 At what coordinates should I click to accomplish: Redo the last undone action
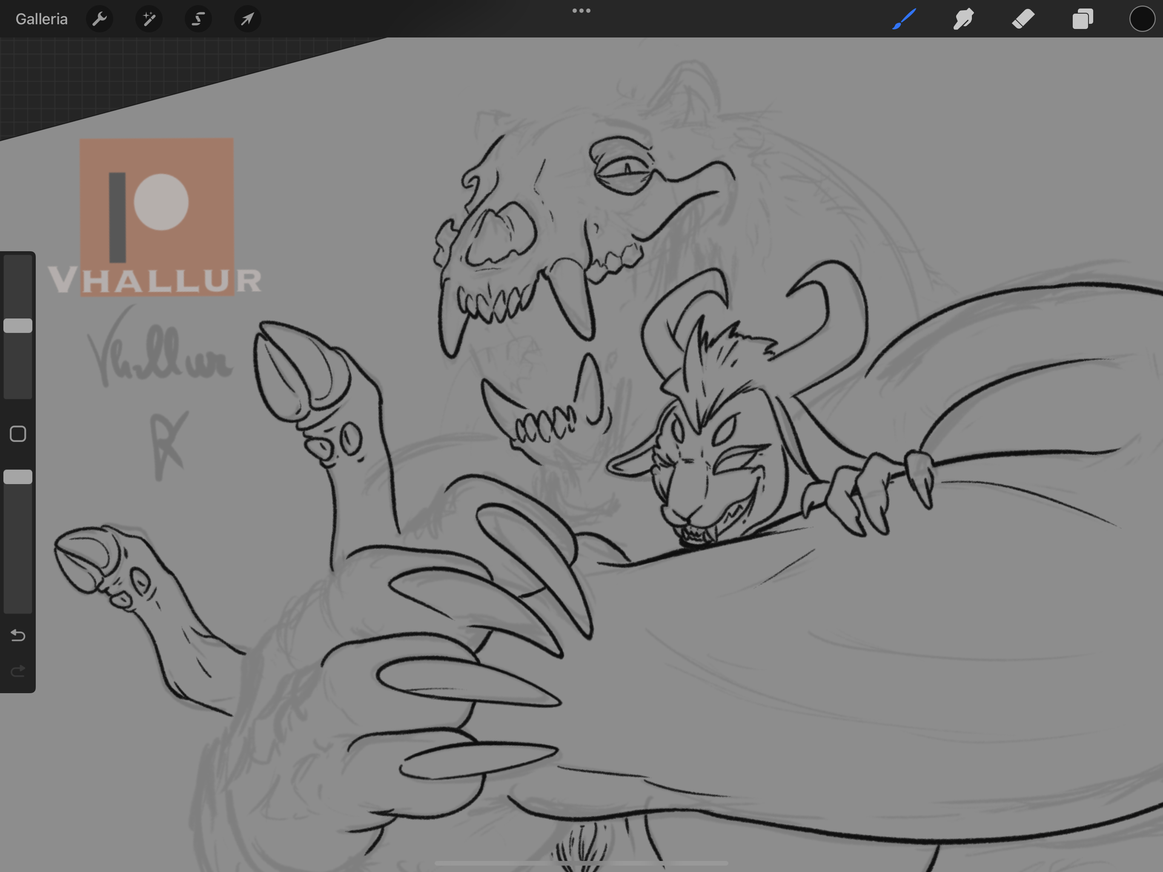[18, 671]
